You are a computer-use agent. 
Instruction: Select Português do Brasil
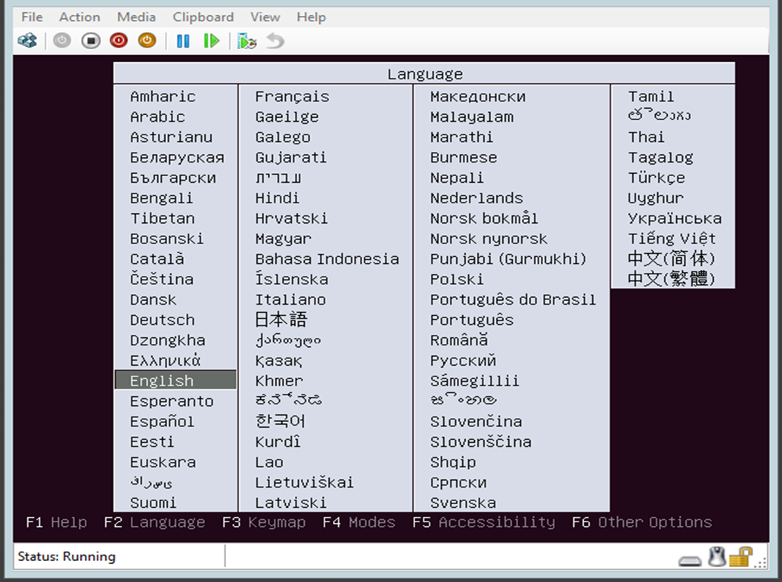[x=513, y=299]
